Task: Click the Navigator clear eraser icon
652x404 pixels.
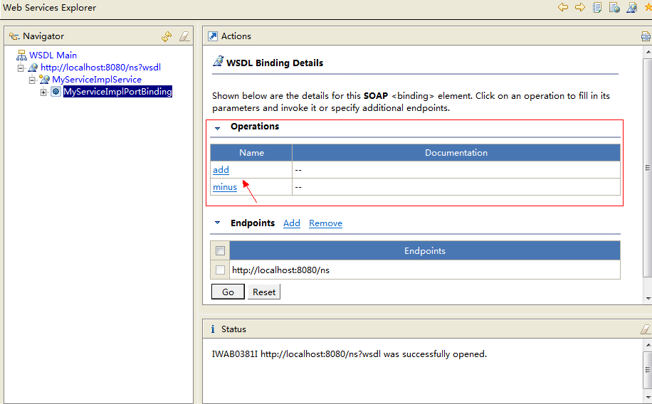Action: tap(184, 36)
